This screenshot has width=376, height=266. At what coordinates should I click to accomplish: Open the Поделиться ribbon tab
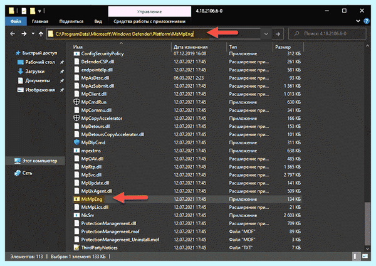click(71, 21)
